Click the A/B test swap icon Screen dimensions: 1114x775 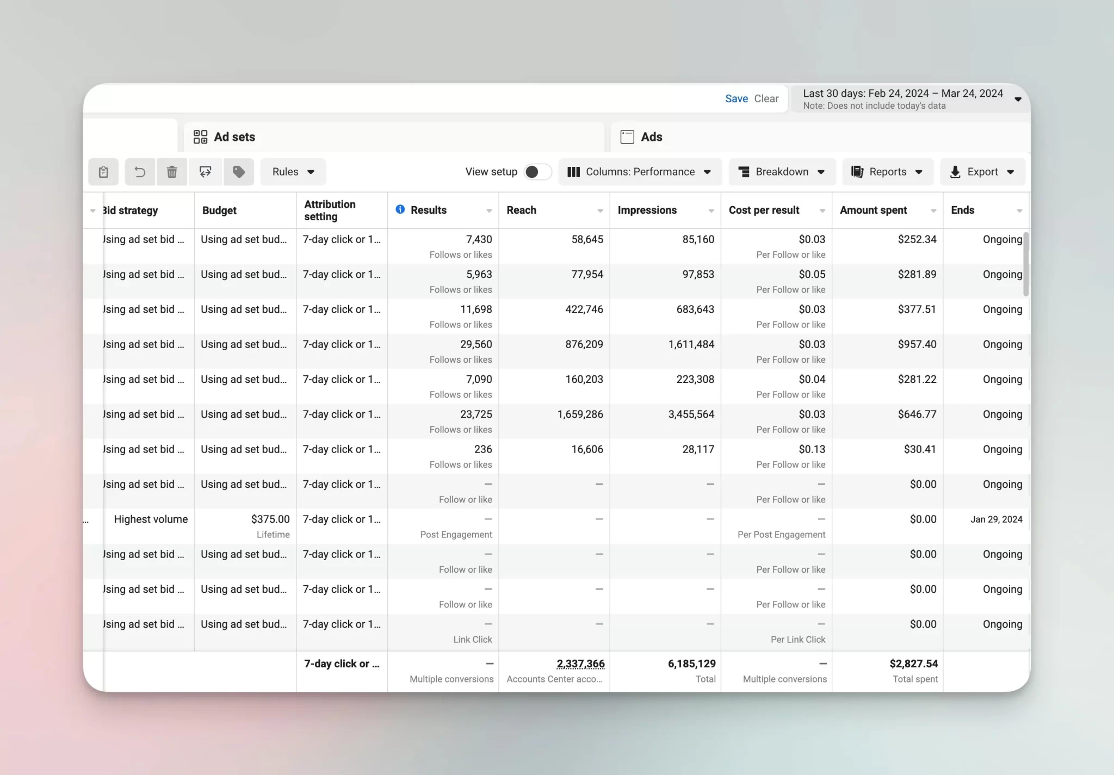pyautogui.click(x=205, y=172)
